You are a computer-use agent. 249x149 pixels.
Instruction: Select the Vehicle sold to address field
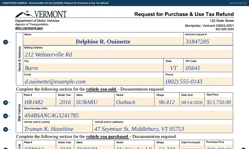pyautogui.click(x=163, y=128)
